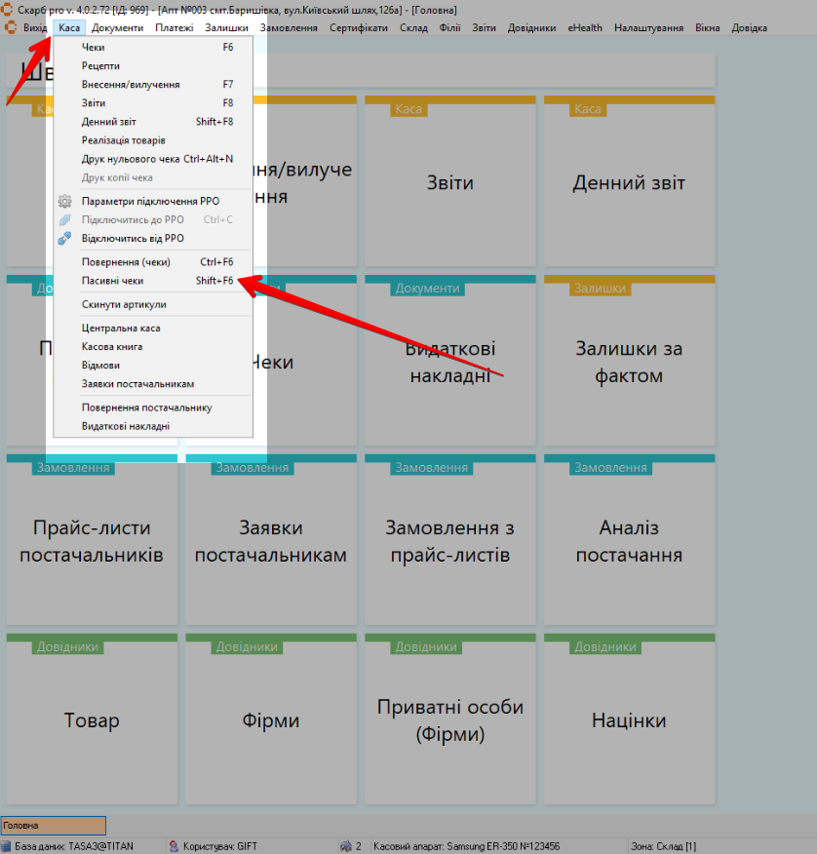Click the Аналіз постачання tile

click(629, 541)
